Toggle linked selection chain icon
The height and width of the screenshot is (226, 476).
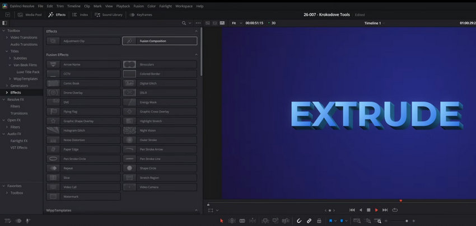(x=309, y=221)
